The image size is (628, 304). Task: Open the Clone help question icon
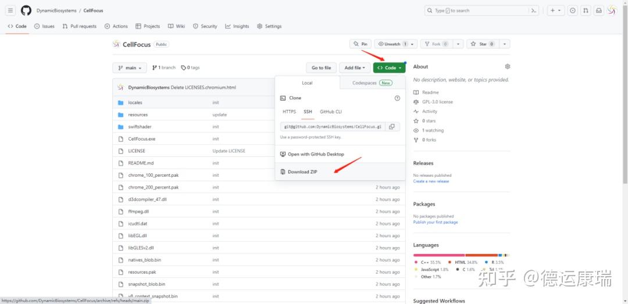tap(397, 98)
